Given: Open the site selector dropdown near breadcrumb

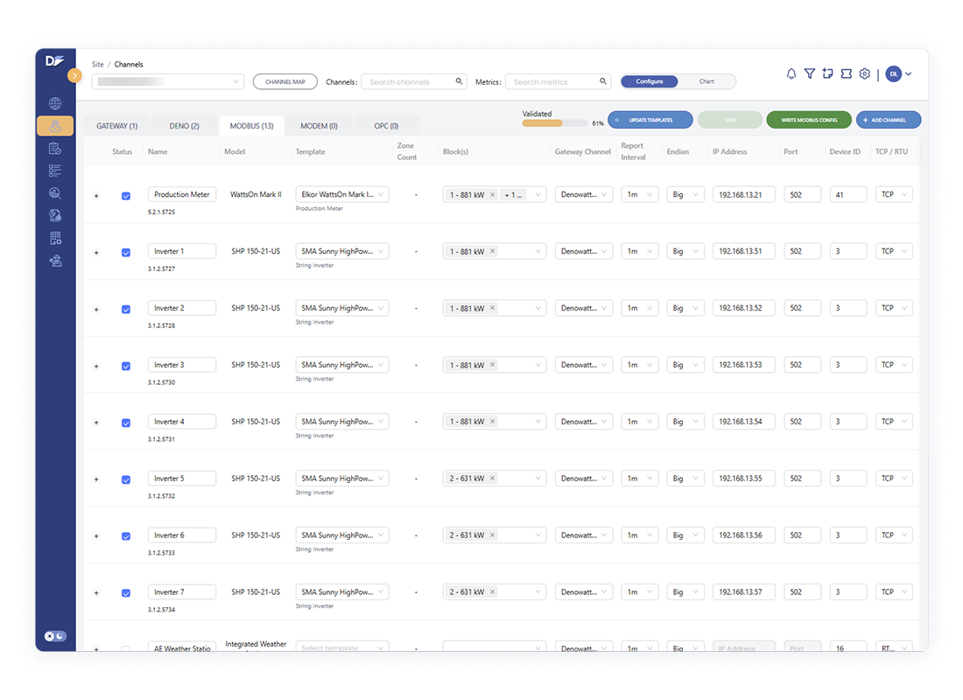Looking at the screenshot, I should coord(168,80).
